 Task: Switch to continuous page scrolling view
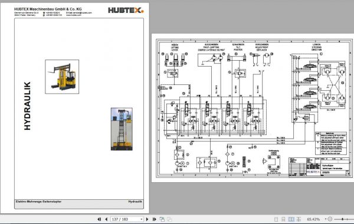(283, 219)
